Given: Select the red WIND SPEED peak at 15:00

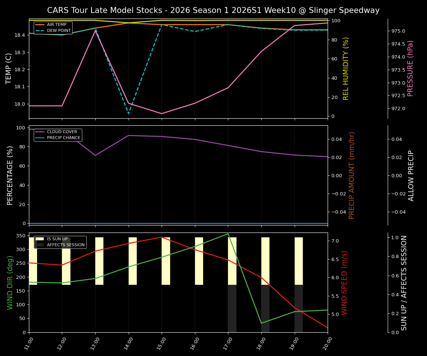Looking at the screenshot, I should (162, 237).
